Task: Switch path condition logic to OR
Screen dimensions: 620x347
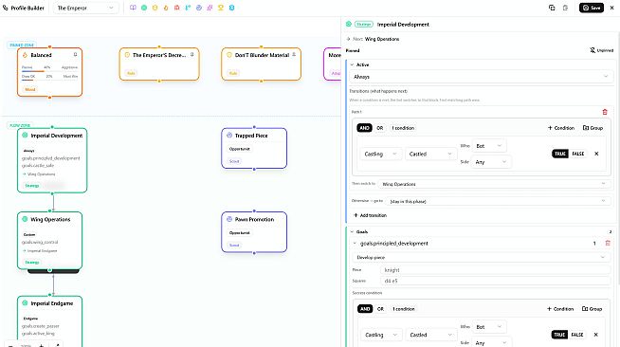Action: [x=379, y=128]
